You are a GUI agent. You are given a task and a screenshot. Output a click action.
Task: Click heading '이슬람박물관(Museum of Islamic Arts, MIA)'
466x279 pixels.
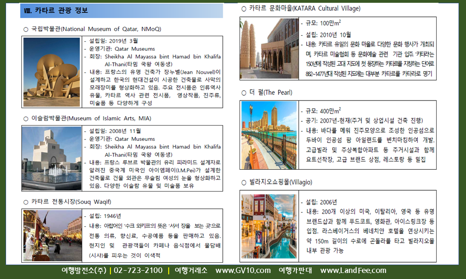click(x=91, y=118)
